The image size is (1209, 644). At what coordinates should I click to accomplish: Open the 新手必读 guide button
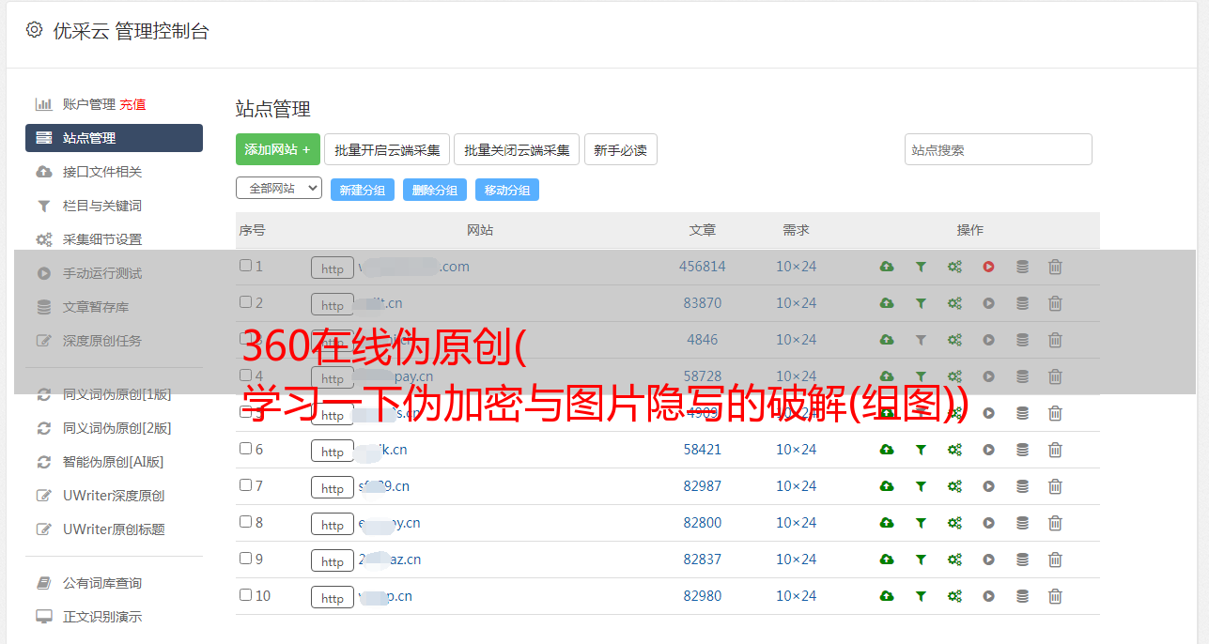620,149
